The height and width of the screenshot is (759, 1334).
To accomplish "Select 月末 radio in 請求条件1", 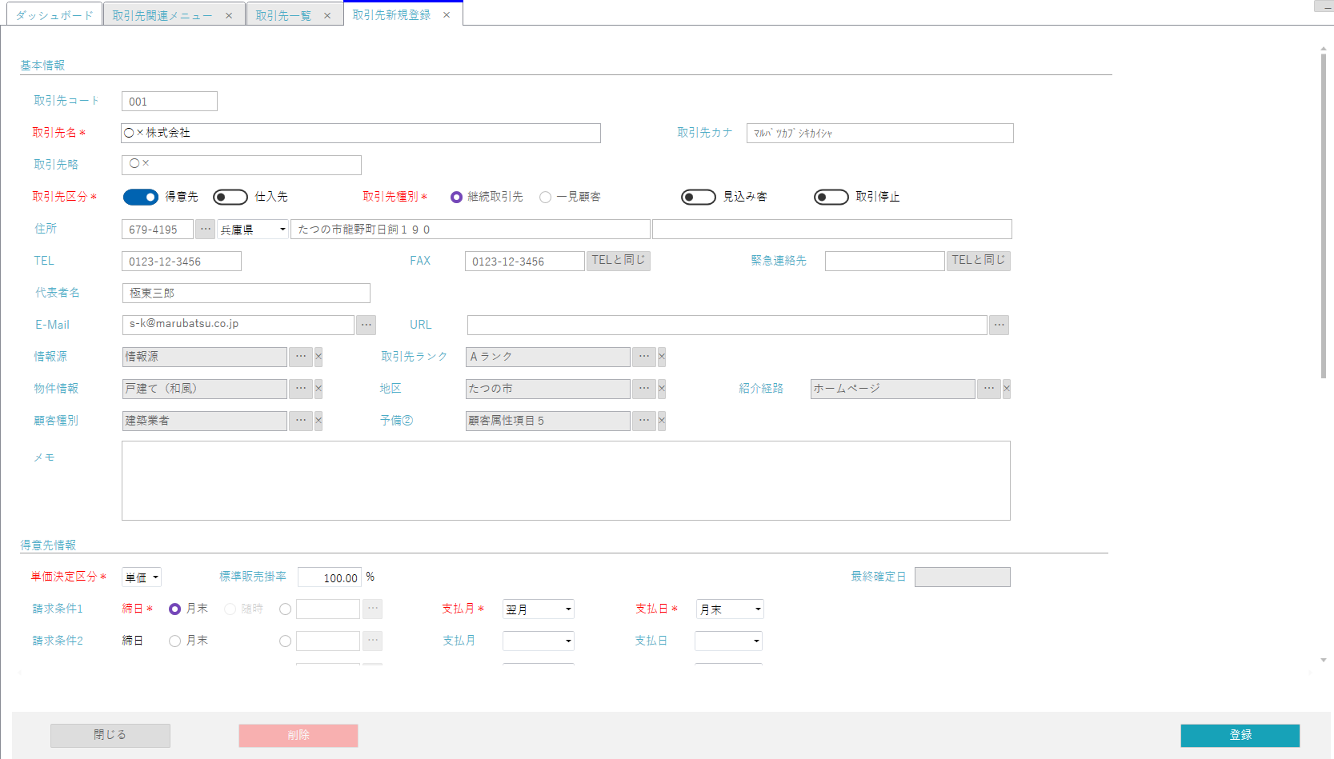I will click(x=174, y=609).
